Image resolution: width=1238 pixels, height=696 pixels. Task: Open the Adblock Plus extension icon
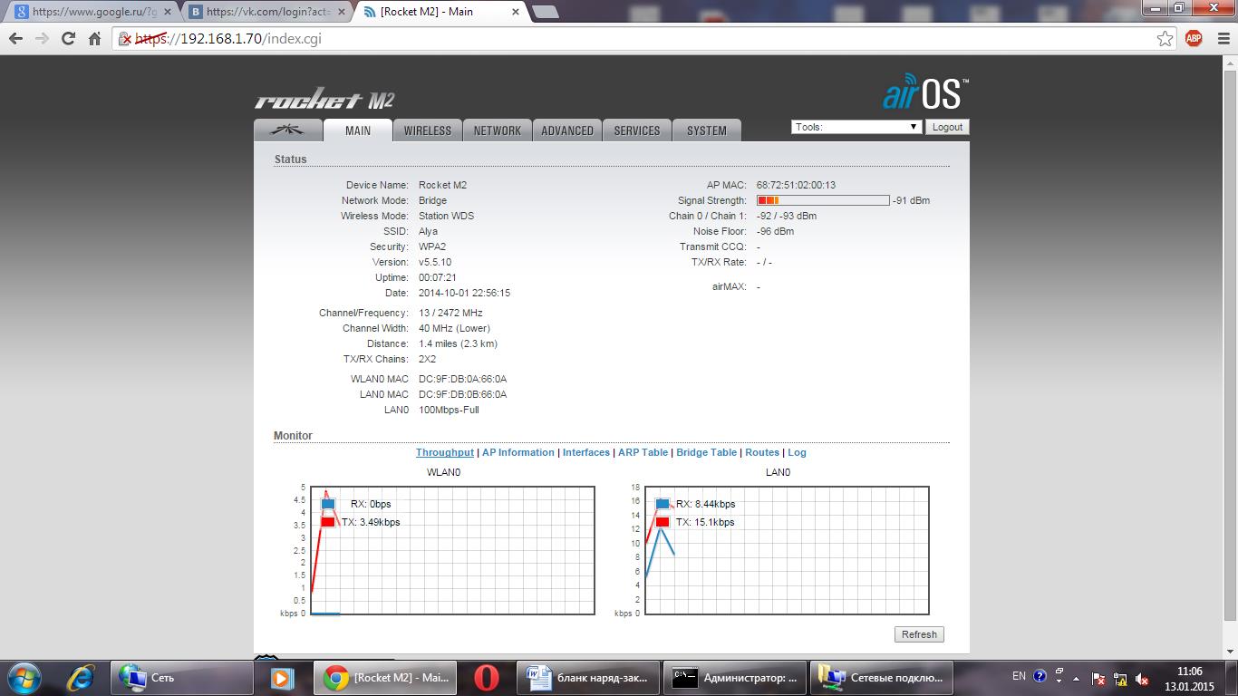(x=1194, y=38)
